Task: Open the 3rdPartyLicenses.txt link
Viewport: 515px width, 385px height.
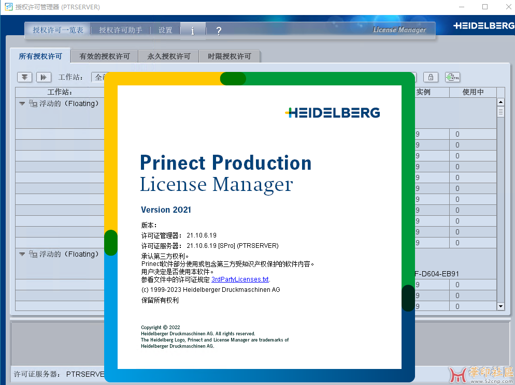Action: click(240, 279)
